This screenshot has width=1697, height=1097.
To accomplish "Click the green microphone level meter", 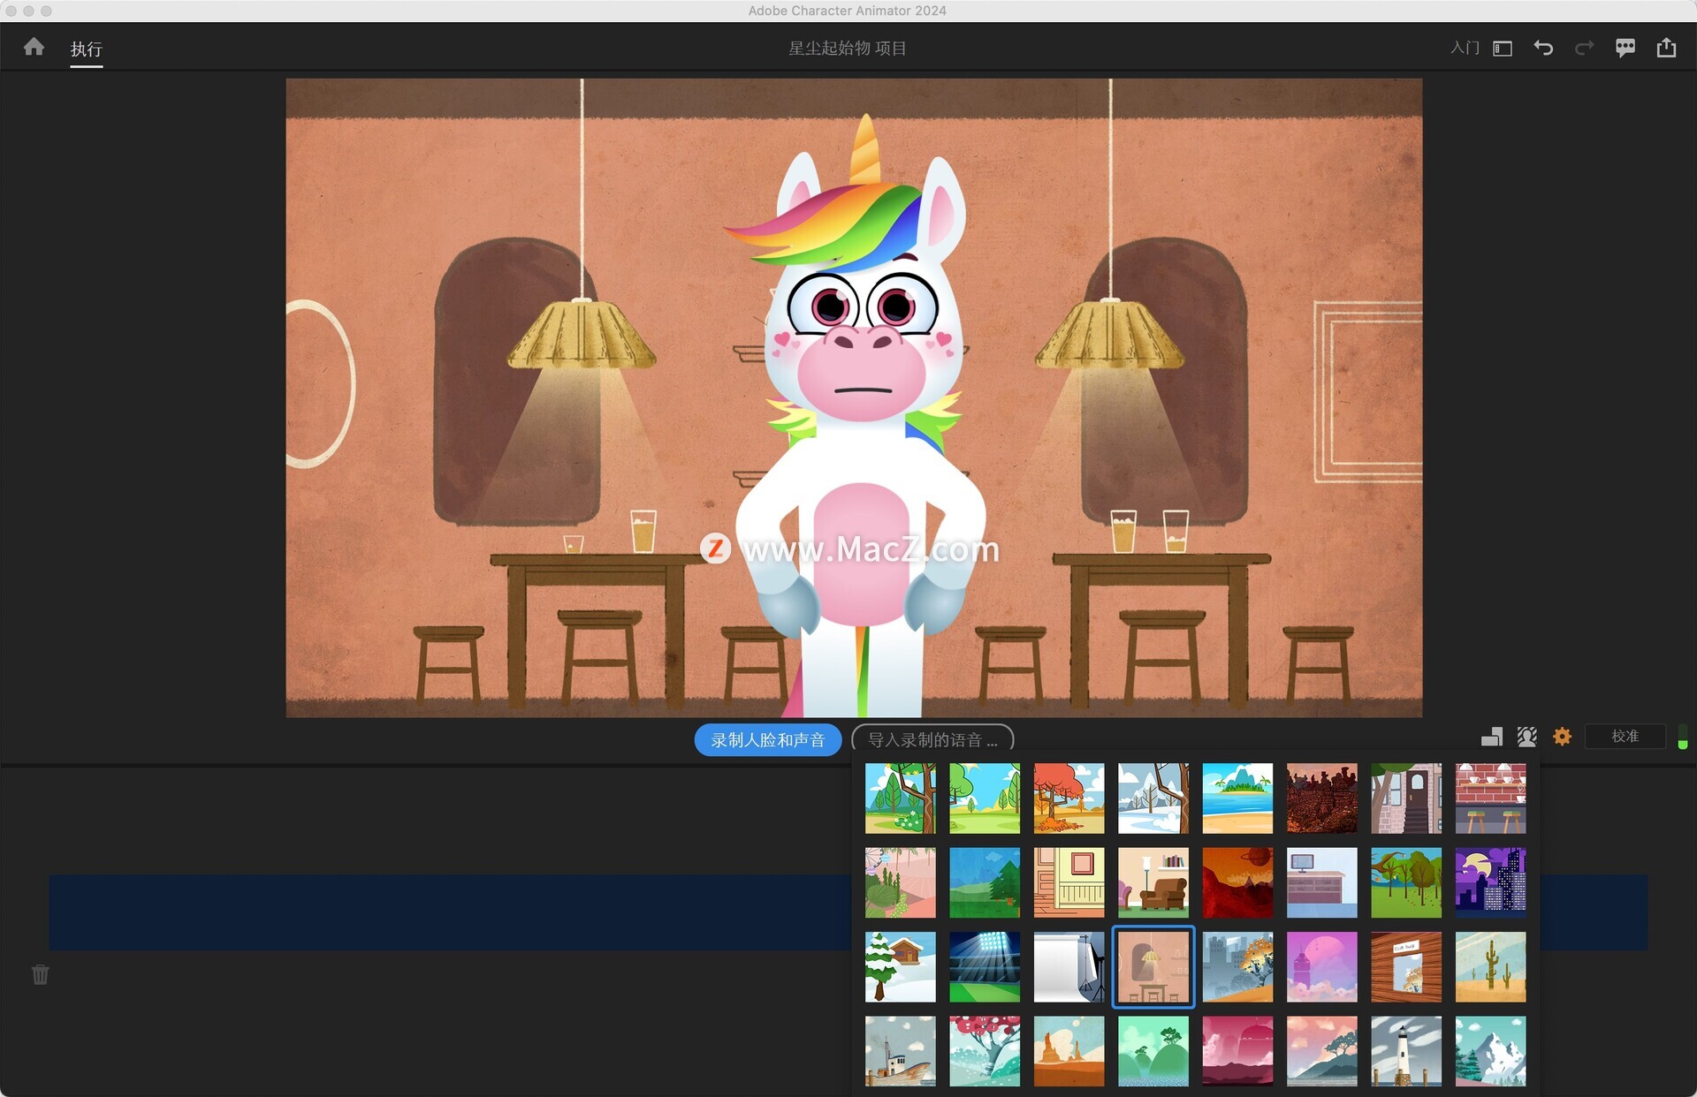I will click(x=1683, y=737).
